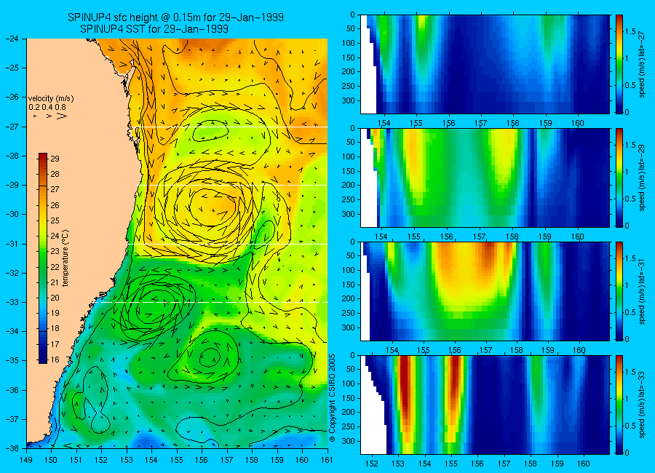Select the "speed (m/s) lat=-27" label
Image resolution: width=655 pixels, height=473 pixels.
point(643,64)
